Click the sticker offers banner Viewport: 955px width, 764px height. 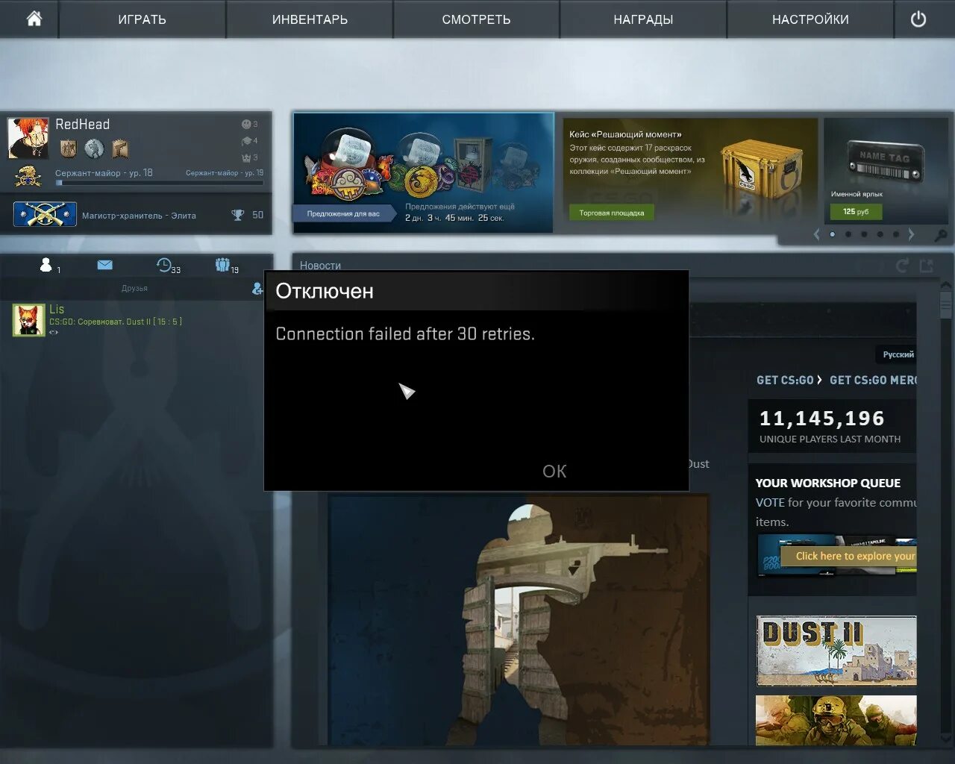click(424, 172)
